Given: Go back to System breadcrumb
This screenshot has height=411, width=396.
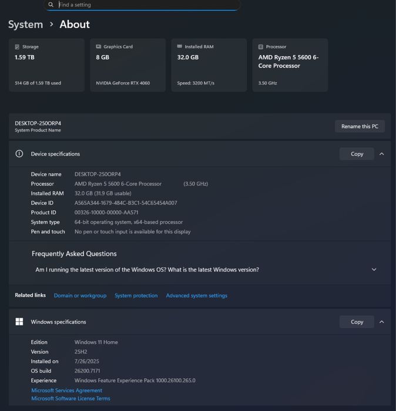Looking at the screenshot, I should pos(25,25).
